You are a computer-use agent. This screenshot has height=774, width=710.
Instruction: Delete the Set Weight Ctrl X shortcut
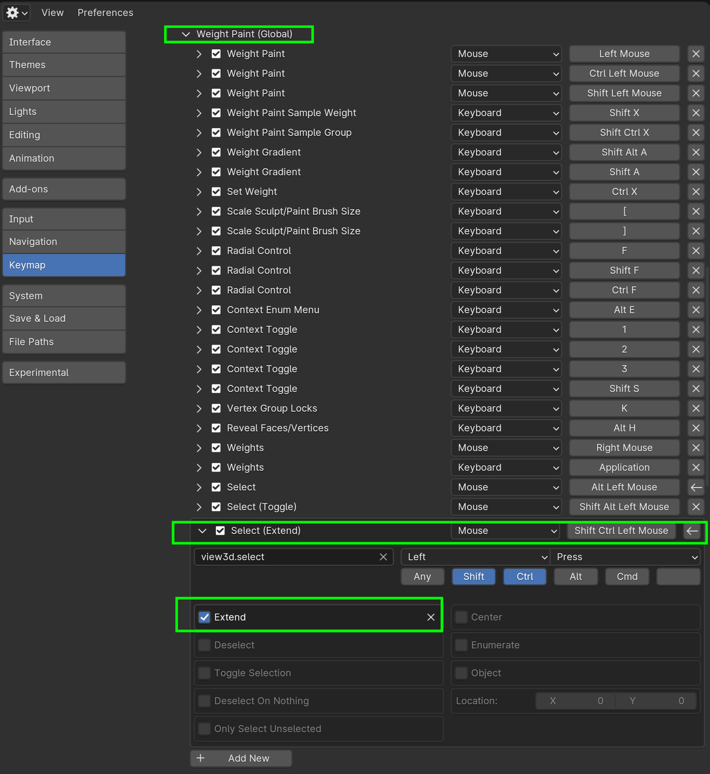coord(696,192)
